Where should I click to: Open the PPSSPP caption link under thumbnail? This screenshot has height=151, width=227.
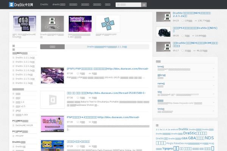pyautogui.click(x=106, y=34)
